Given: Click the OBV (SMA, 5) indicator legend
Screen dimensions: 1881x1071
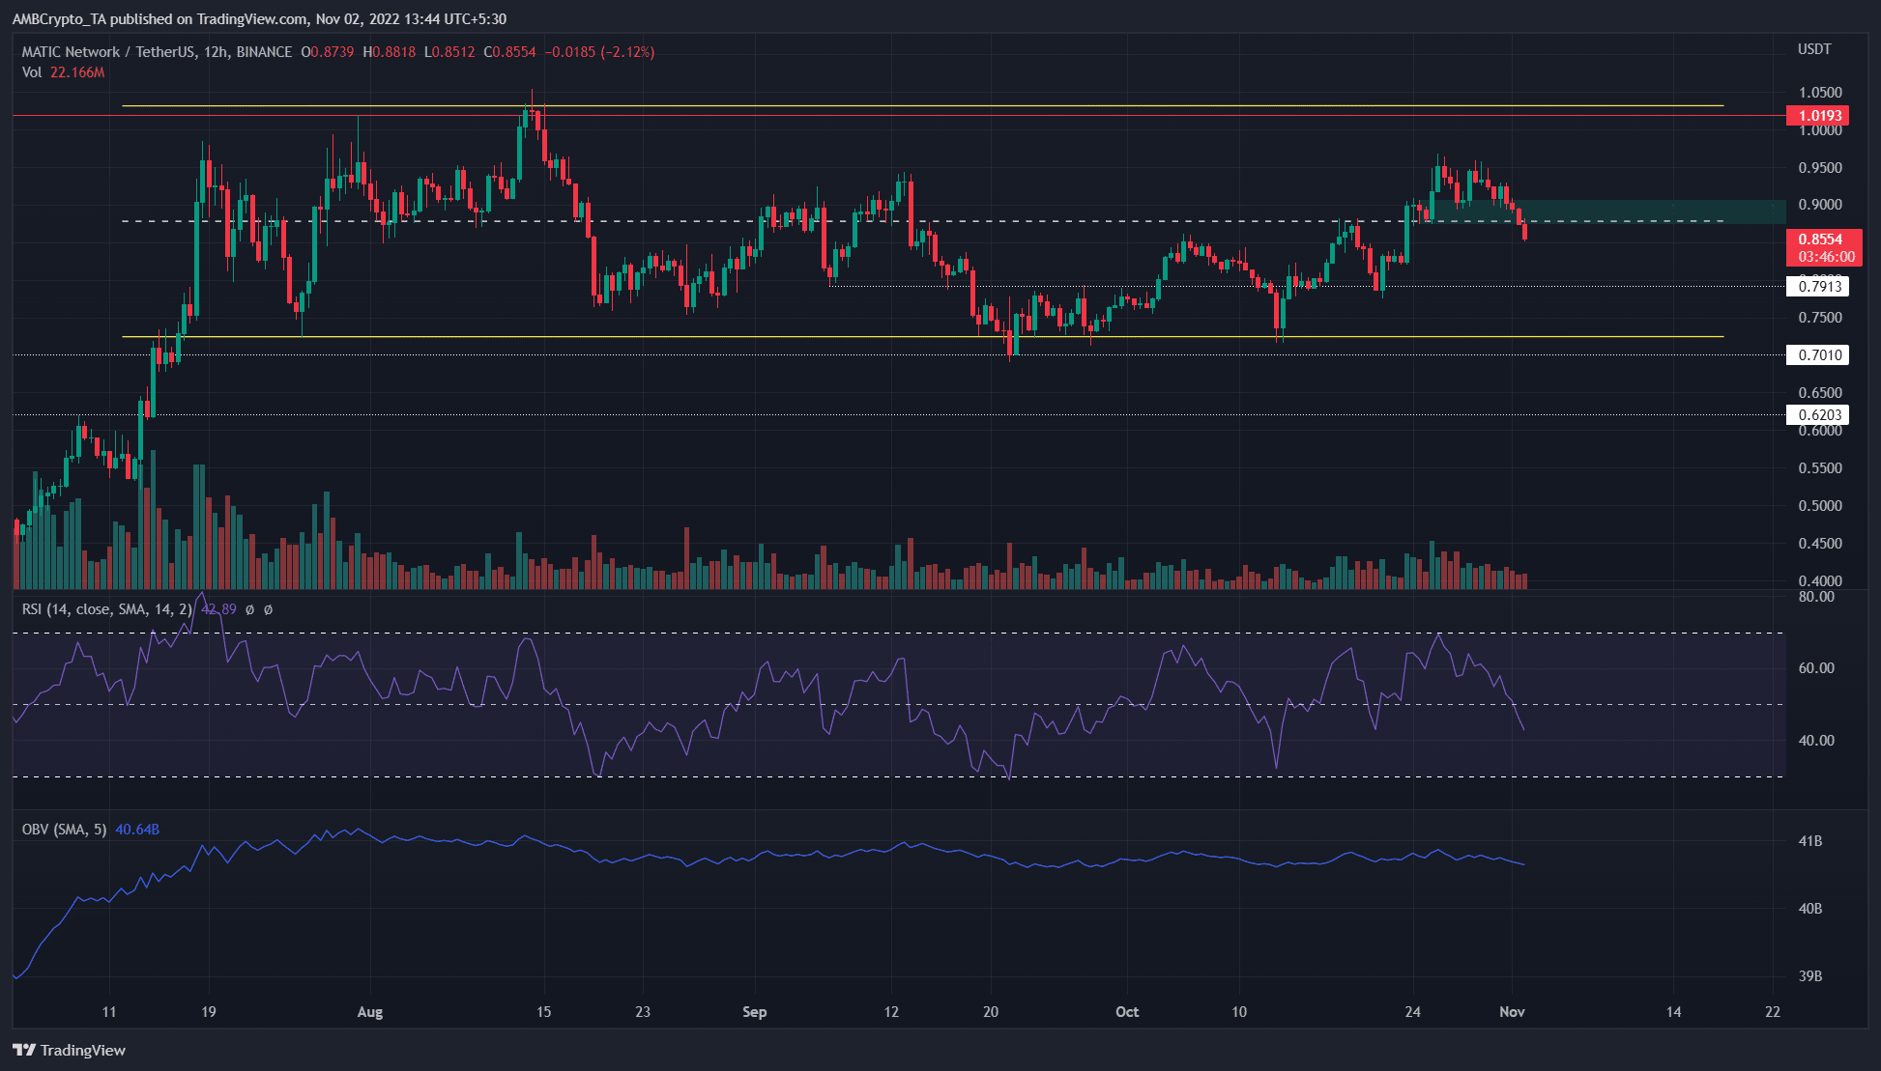Looking at the screenshot, I should pos(65,830).
